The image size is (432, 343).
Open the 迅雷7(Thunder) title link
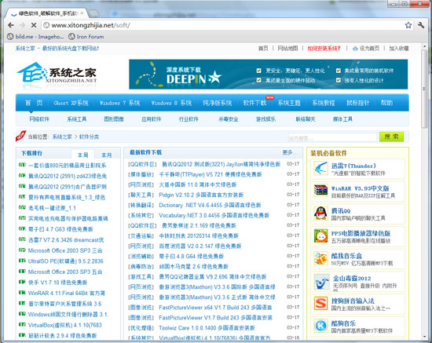pos(353,166)
